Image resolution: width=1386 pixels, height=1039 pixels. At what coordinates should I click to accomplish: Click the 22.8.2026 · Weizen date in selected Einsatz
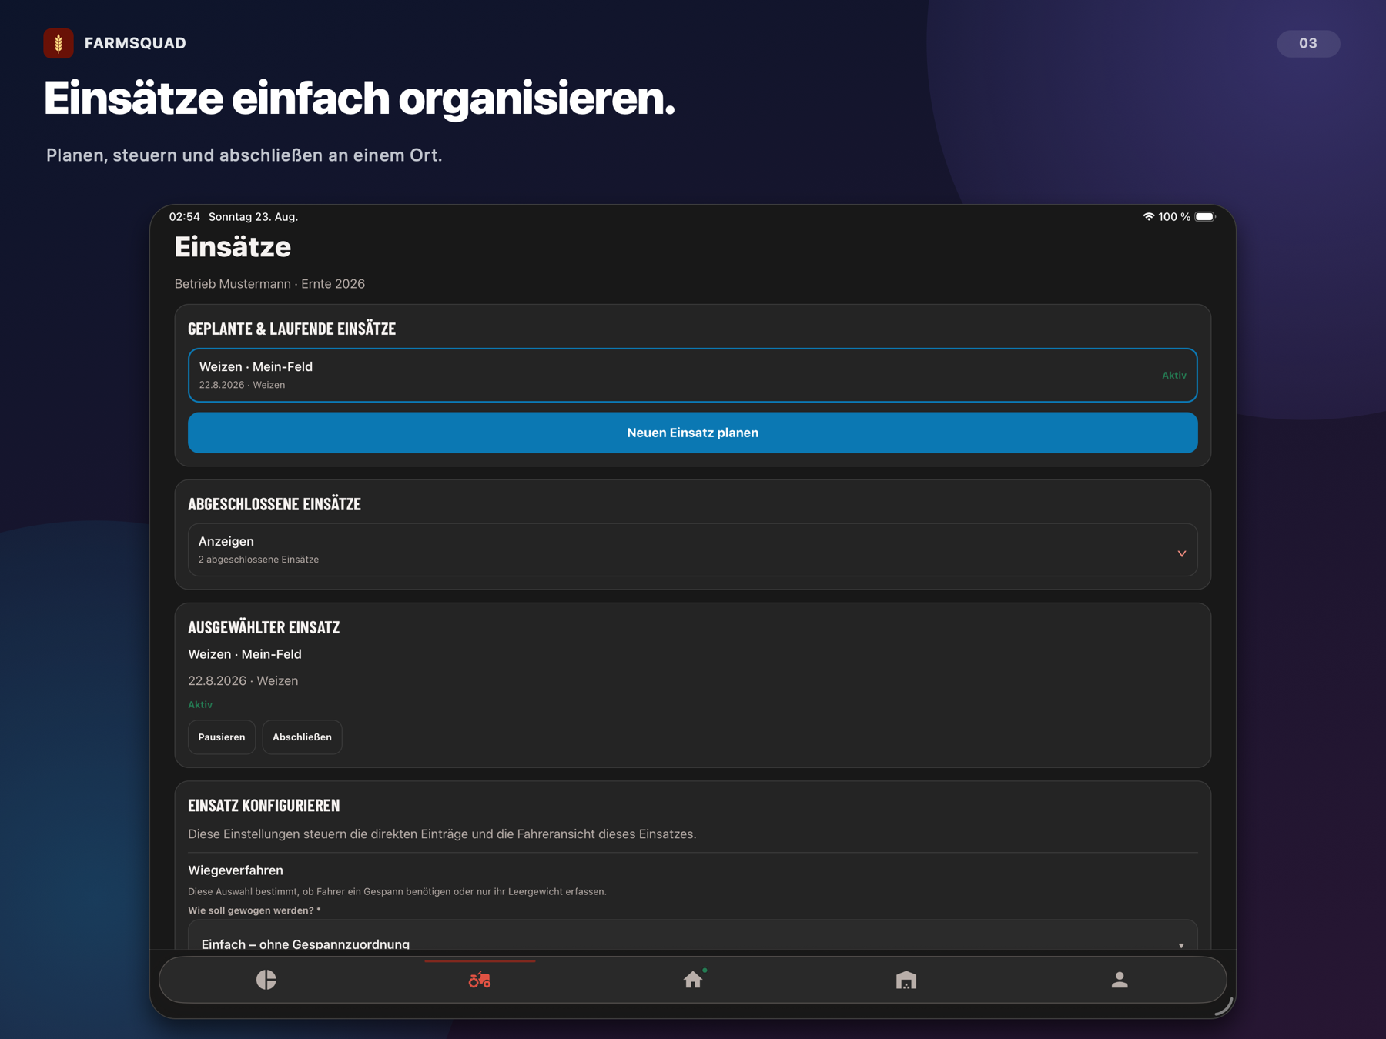coord(243,681)
